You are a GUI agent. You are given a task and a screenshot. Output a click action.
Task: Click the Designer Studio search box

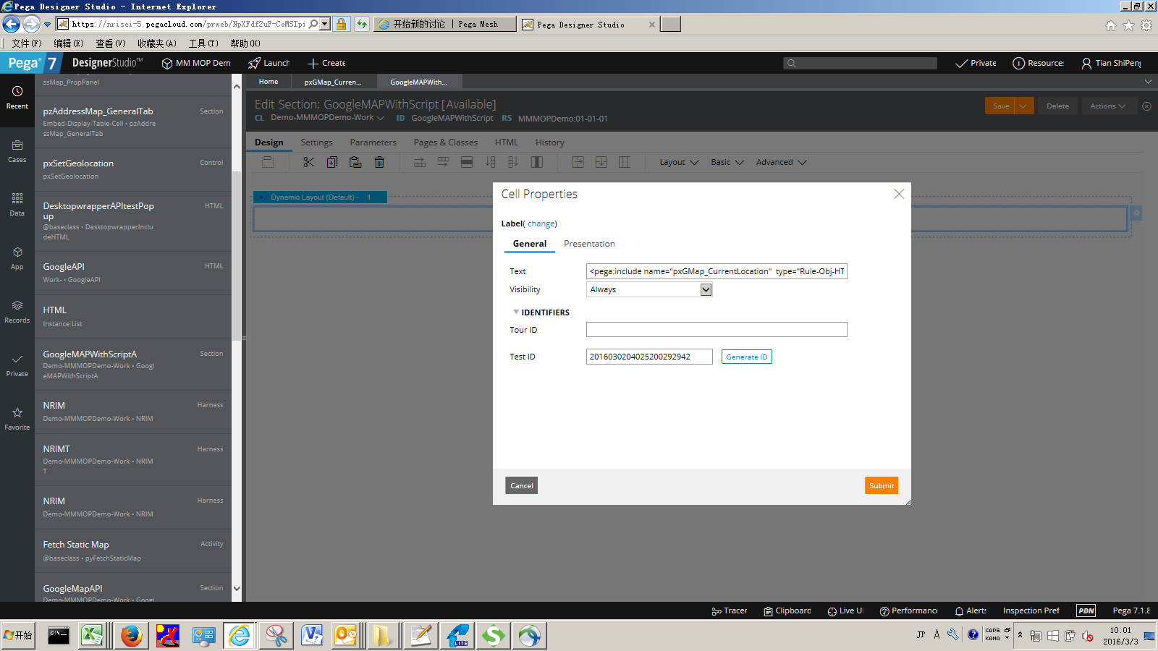click(860, 63)
